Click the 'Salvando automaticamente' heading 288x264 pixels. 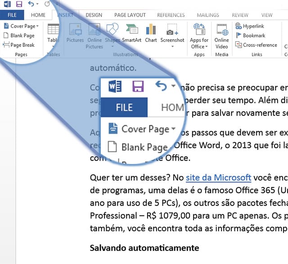click(144, 248)
